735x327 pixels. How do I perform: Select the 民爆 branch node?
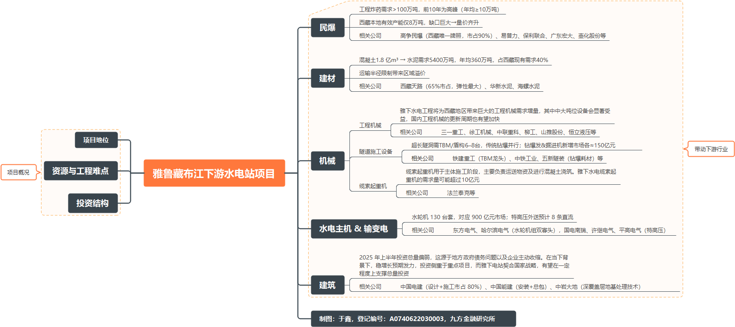327,28
